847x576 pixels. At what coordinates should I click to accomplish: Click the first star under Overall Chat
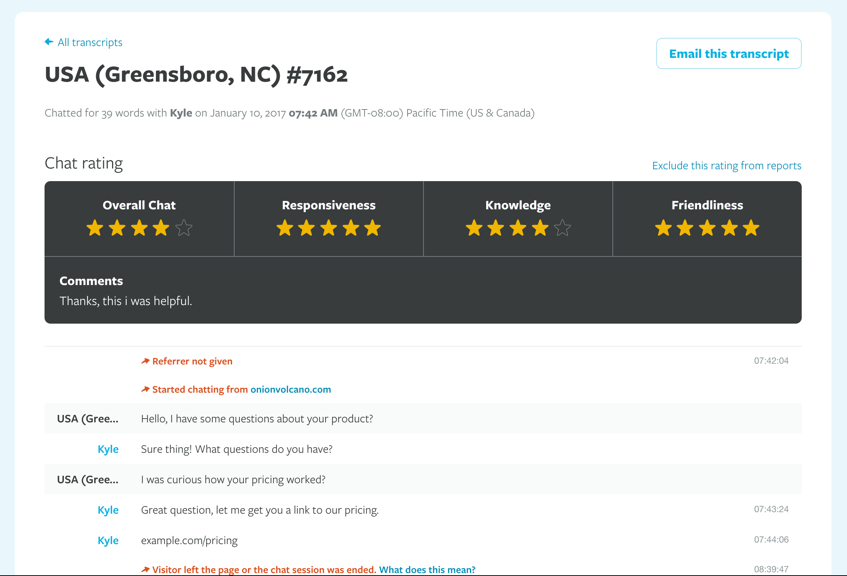pos(95,228)
